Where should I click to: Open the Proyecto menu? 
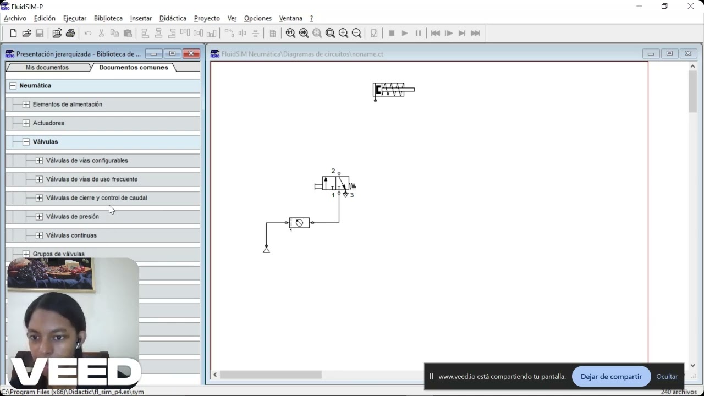click(207, 18)
